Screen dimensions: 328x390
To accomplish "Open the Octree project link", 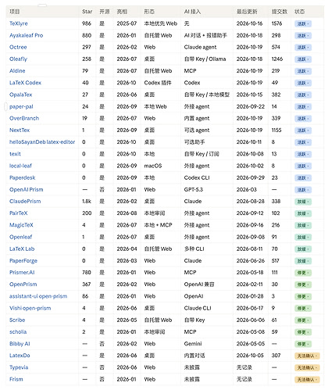I will 18,47.
